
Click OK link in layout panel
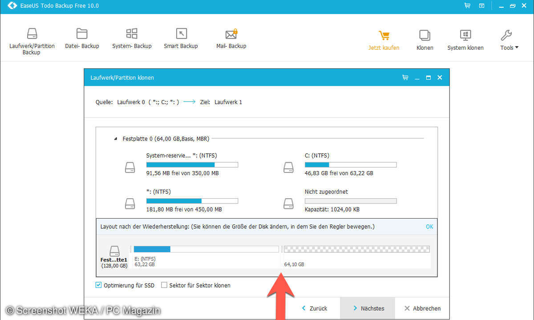pos(429,227)
